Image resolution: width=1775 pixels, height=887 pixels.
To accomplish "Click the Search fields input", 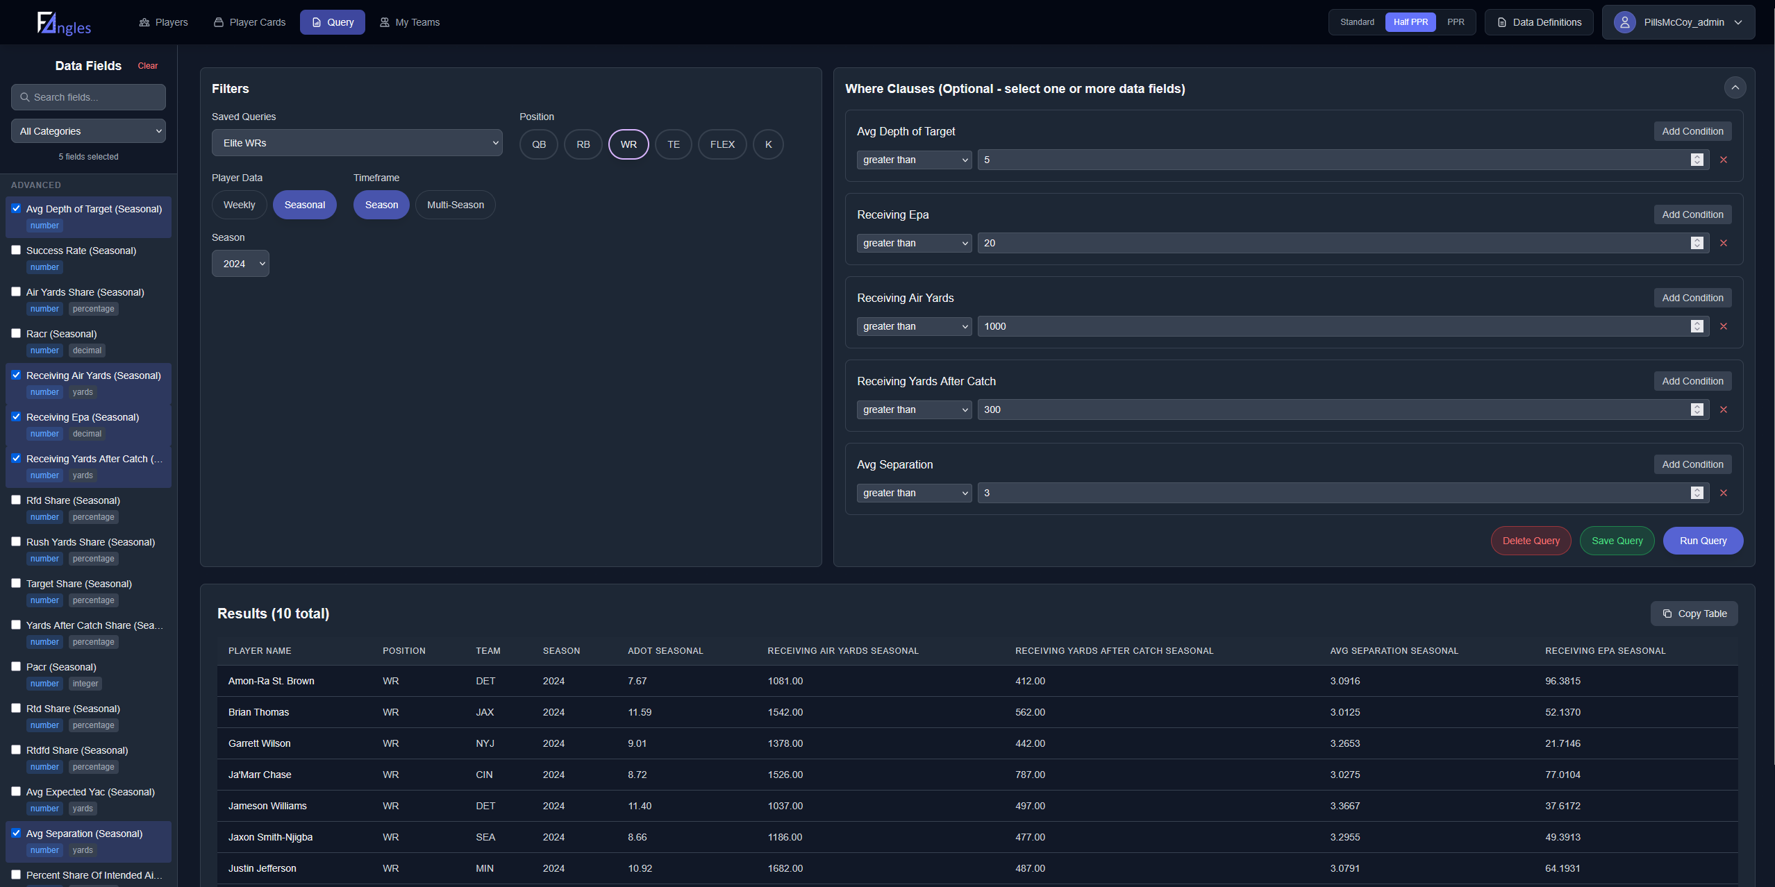I will click(88, 97).
